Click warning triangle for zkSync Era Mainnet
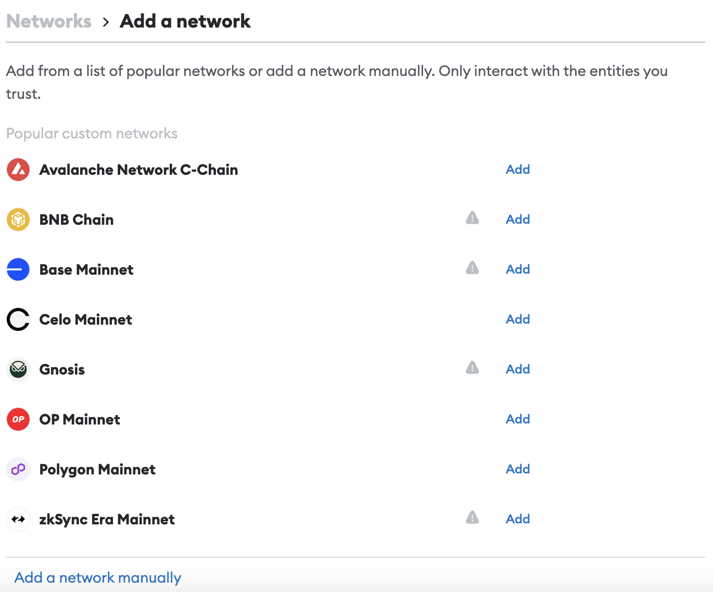 click(x=472, y=518)
